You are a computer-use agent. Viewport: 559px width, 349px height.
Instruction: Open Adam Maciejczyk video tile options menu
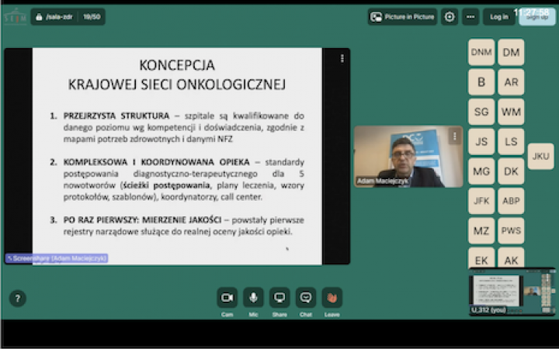tap(454, 136)
